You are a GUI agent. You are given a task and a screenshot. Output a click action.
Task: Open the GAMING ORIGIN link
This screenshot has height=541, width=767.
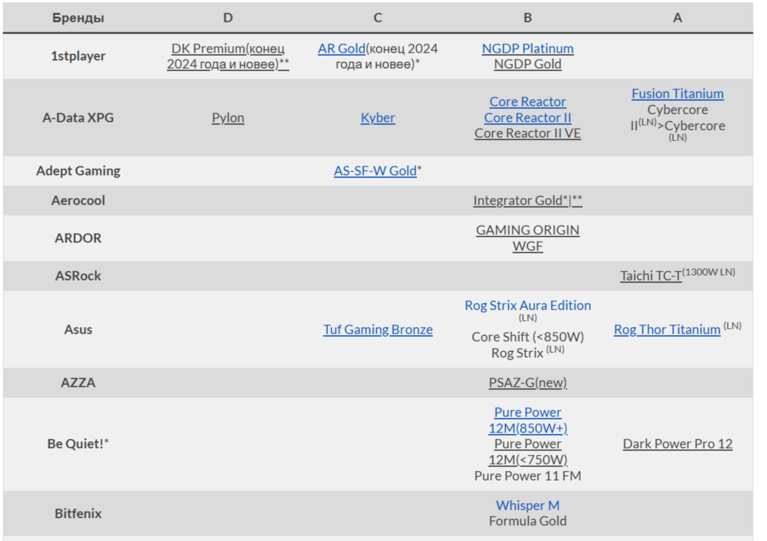(x=527, y=230)
